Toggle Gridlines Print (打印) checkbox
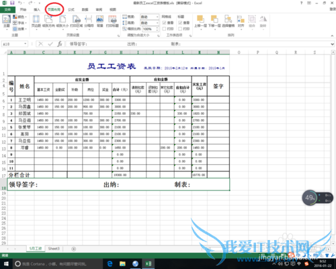This screenshot has width=336, height=269. pyautogui.click(x=164, y=29)
